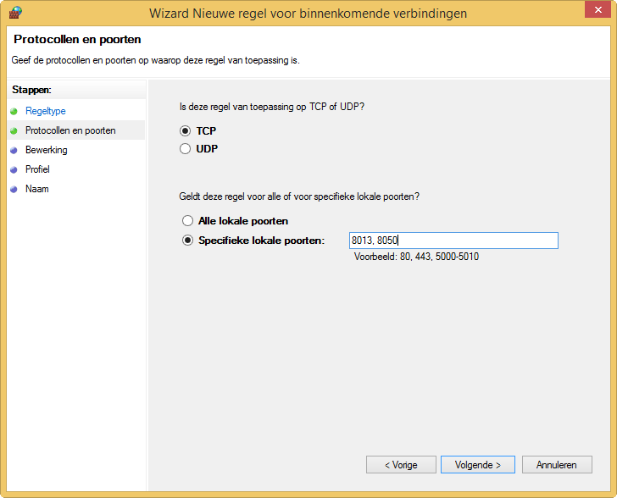
Task: Click the blue bullet beside Profiel
Action: click(x=14, y=169)
